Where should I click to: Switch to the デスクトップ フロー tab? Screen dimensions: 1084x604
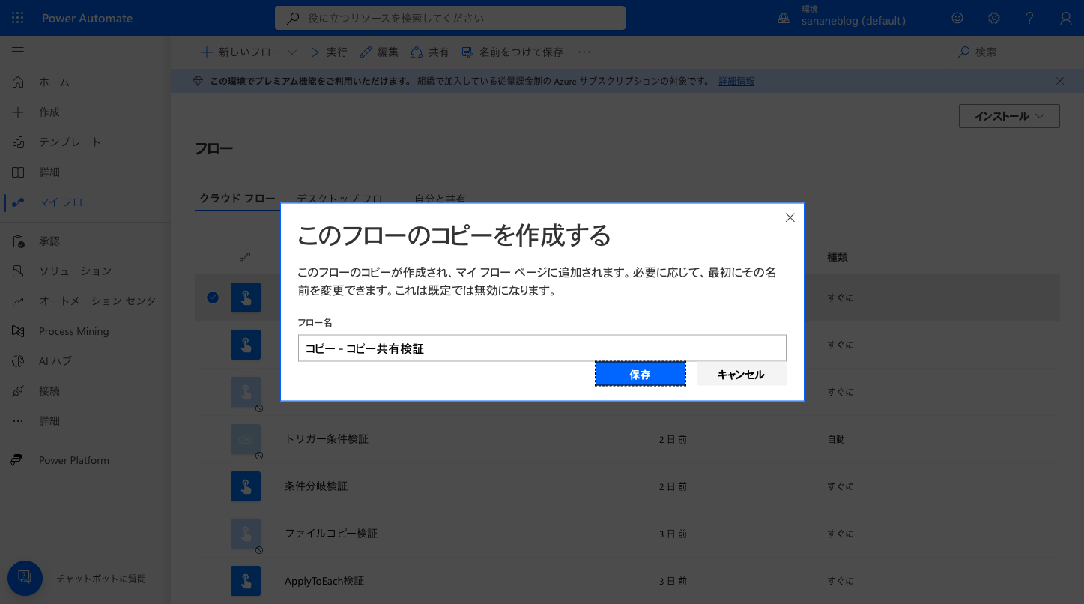point(345,199)
